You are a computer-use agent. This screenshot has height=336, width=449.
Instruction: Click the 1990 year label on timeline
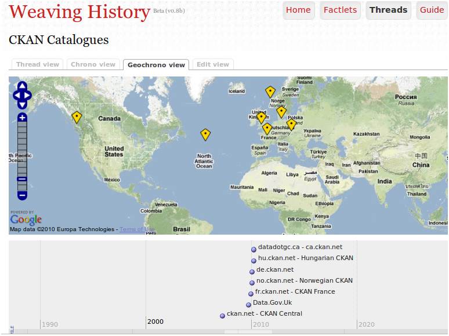[x=50, y=324]
